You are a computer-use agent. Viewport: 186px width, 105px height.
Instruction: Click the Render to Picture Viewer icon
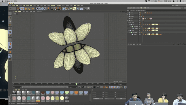click(x=56, y=8)
